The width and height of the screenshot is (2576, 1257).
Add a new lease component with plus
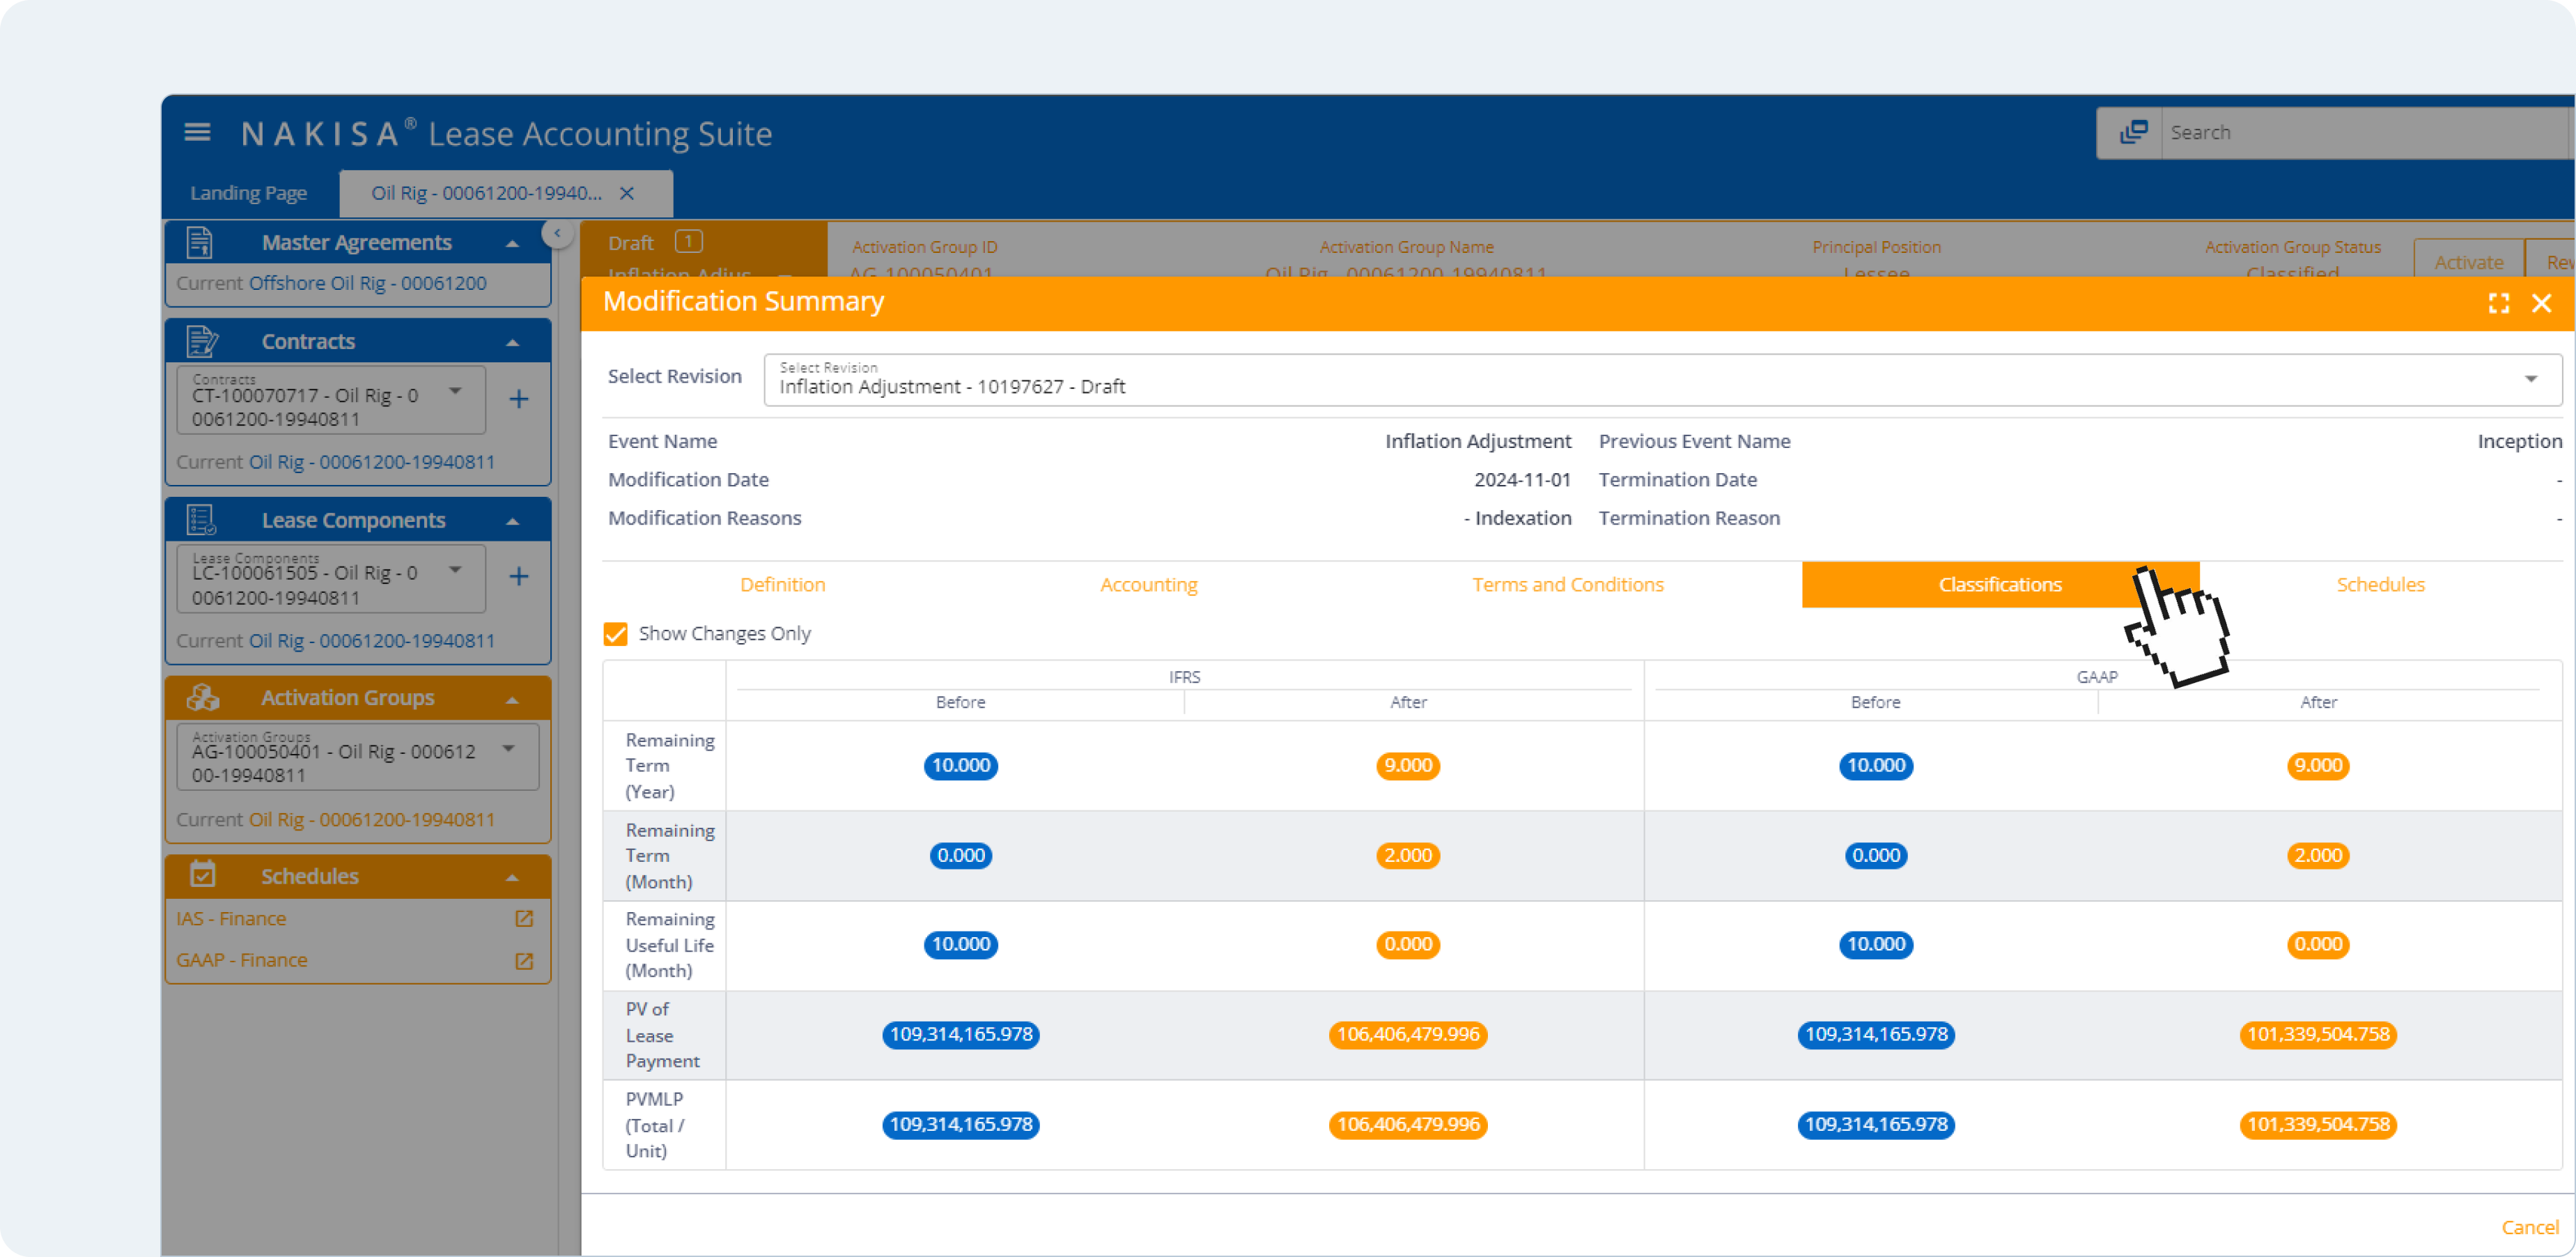click(x=518, y=576)
